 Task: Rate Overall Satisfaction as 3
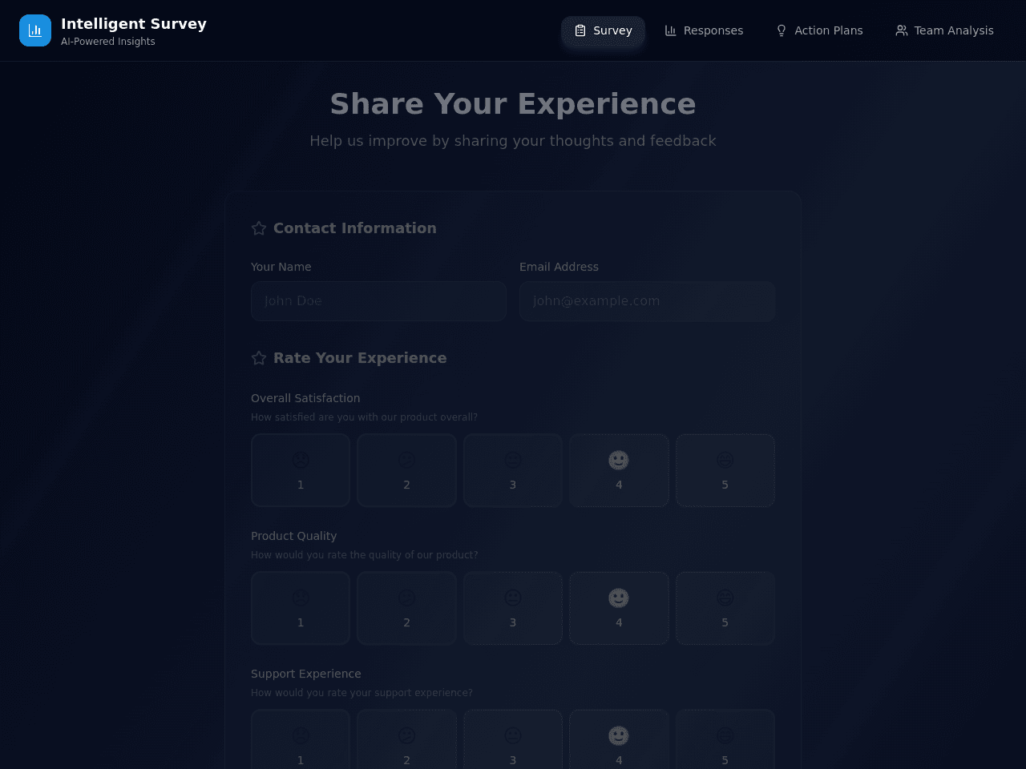tap(513, 470)
